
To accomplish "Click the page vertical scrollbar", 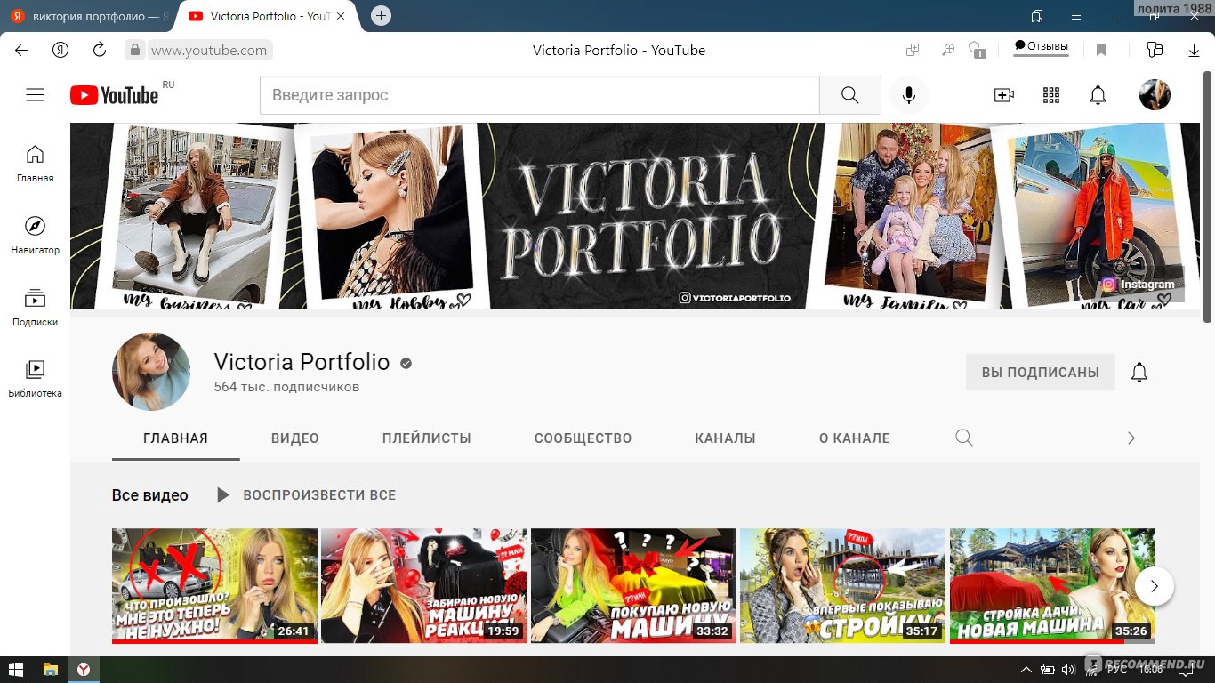I will [x=1208, y=196].
